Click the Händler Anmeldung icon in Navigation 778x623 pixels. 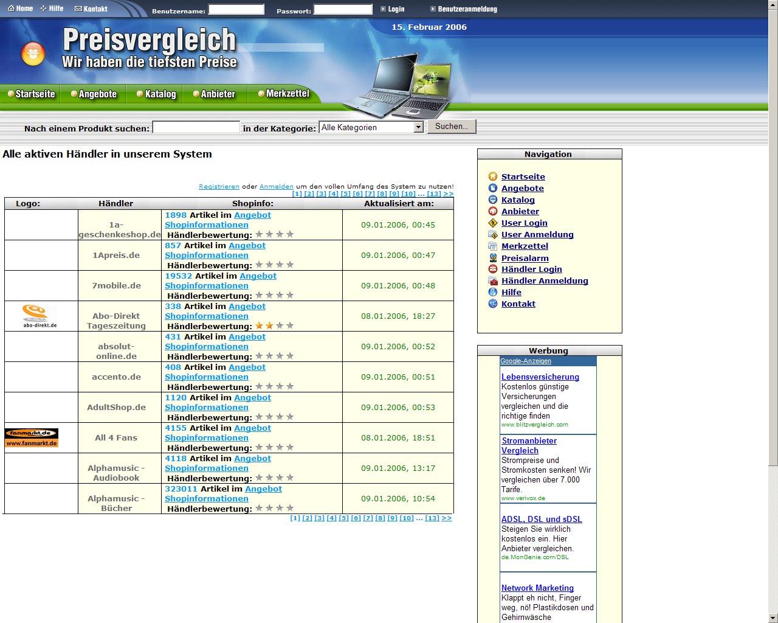pos(493,280)
